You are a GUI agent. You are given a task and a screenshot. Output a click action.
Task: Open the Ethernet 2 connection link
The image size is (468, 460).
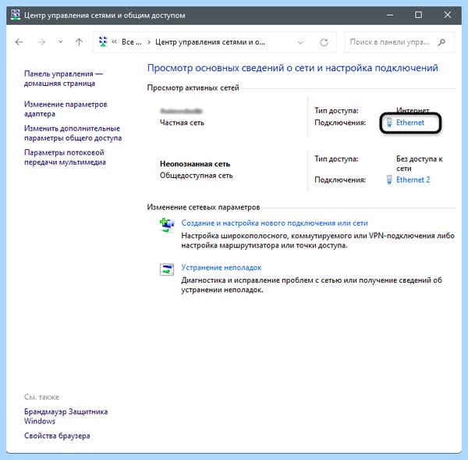[x=413, y=180]
